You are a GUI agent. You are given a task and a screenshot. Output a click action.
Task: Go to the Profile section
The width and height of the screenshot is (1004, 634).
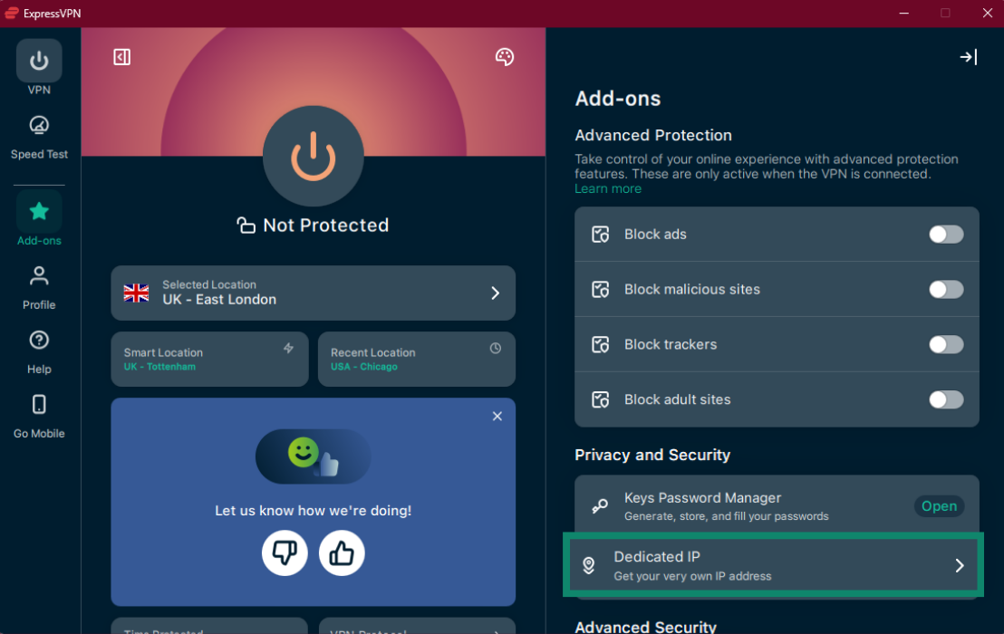tap(39, 287)
